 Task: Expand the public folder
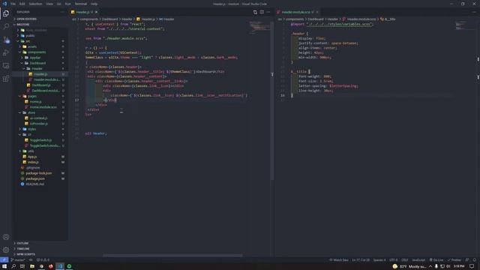coord(30,35)
